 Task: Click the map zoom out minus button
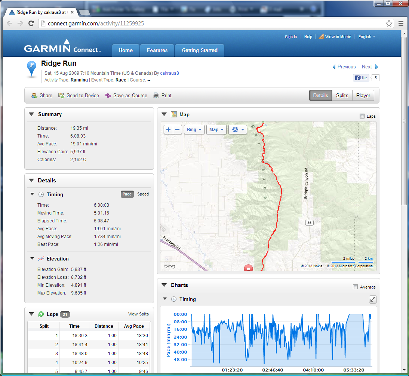(178, 130)
